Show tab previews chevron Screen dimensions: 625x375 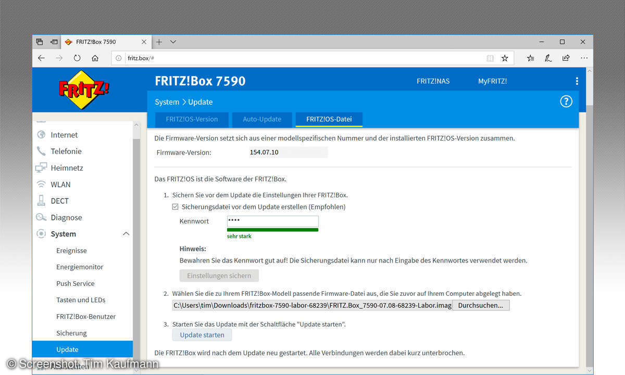[x=173, y=42]
